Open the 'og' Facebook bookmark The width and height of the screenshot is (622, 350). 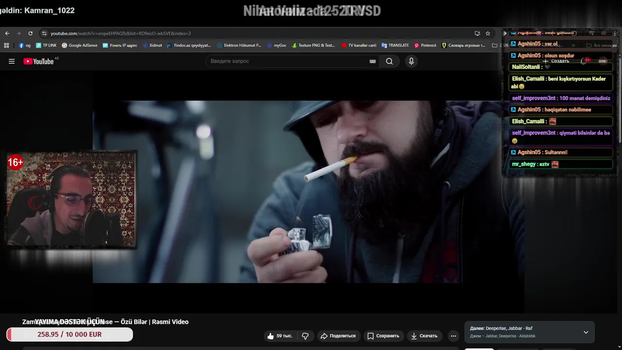pos(25,45)
